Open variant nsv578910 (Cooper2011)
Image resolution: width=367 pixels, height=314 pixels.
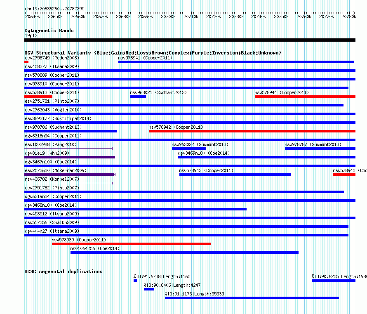click(186, 88)
